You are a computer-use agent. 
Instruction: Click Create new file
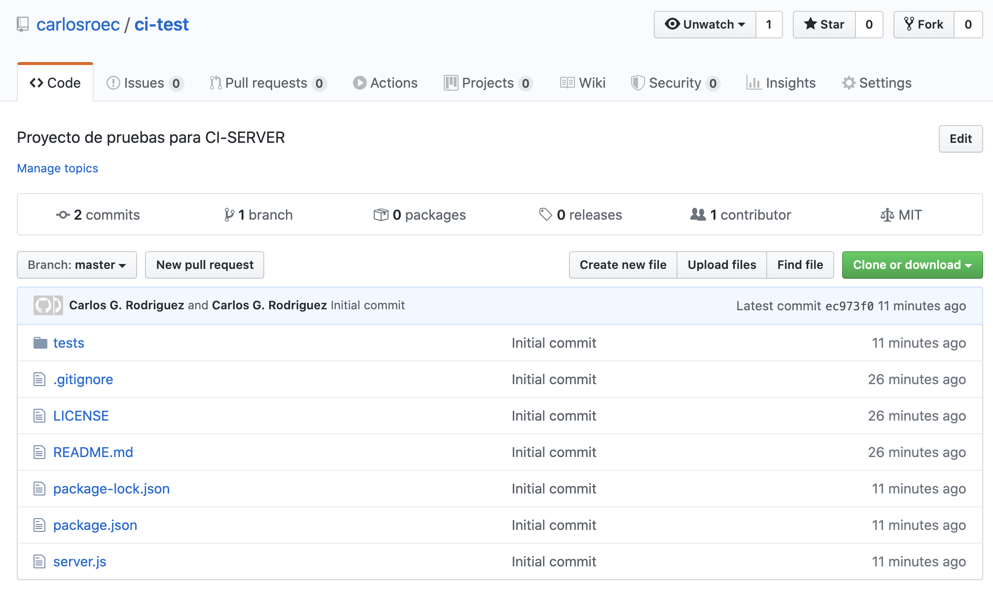(623, 265)
